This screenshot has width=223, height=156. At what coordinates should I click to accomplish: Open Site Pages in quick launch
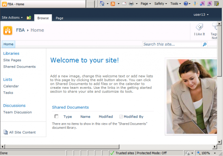tap(12, 60)
